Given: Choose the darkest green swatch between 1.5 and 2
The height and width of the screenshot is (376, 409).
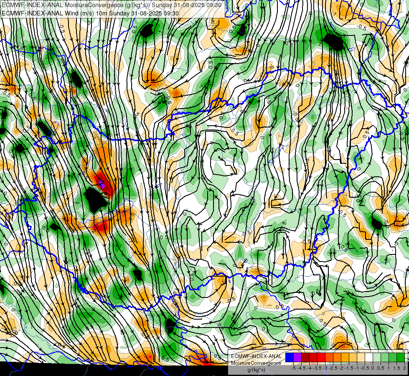Looking at the screenshot, I should (x=400, y=358).
